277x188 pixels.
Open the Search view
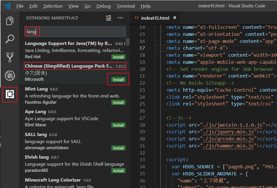click(x=10, y=39)
